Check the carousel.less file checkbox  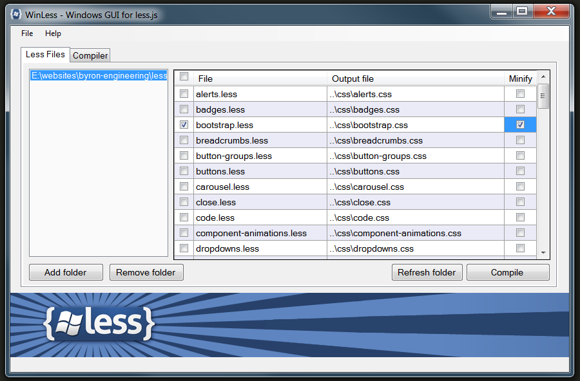[x=184, y=186]
